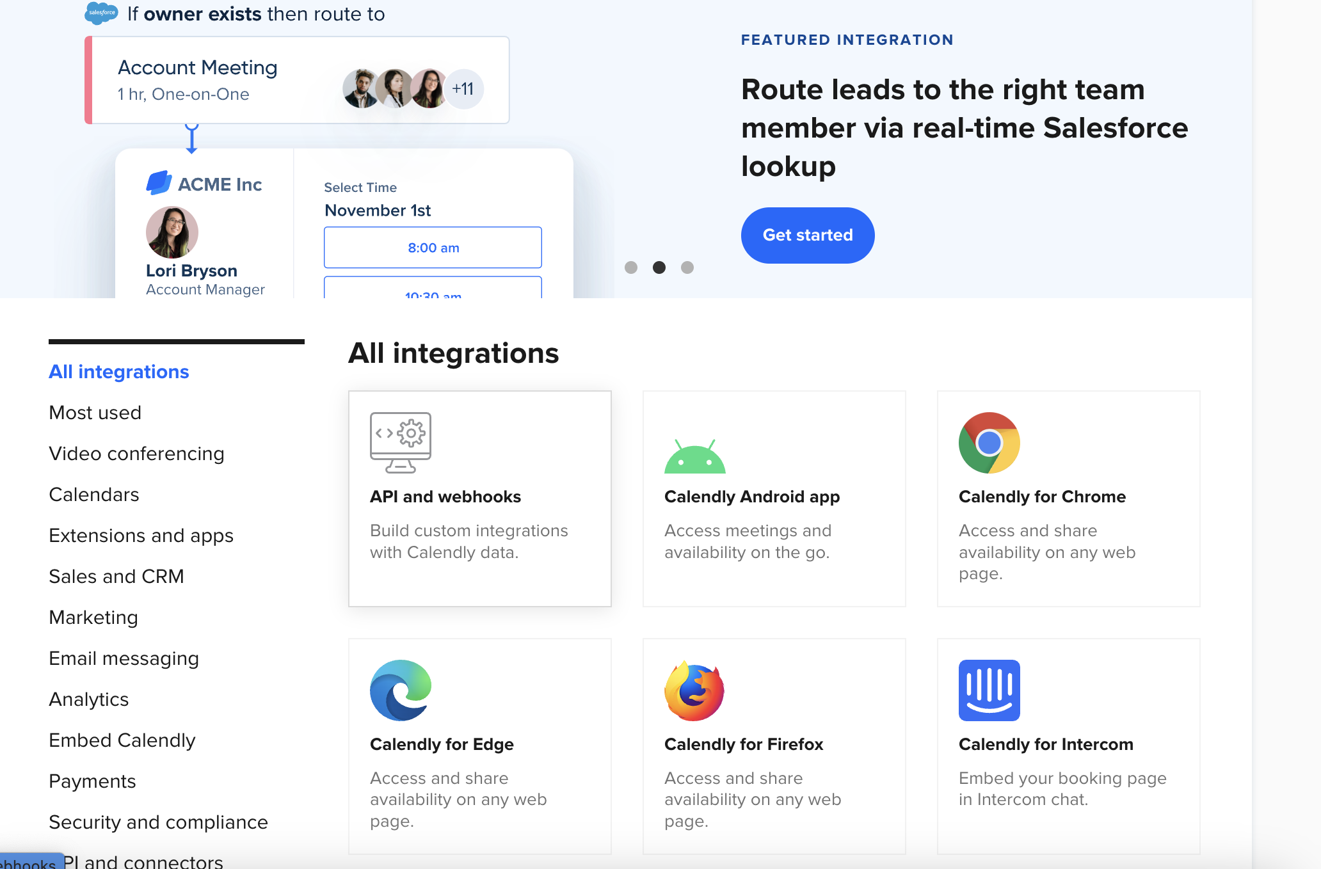The height and width of the screenshot is (869, 1321).
Task: Click the Firefox logo icon
Action: coord(694,691)
